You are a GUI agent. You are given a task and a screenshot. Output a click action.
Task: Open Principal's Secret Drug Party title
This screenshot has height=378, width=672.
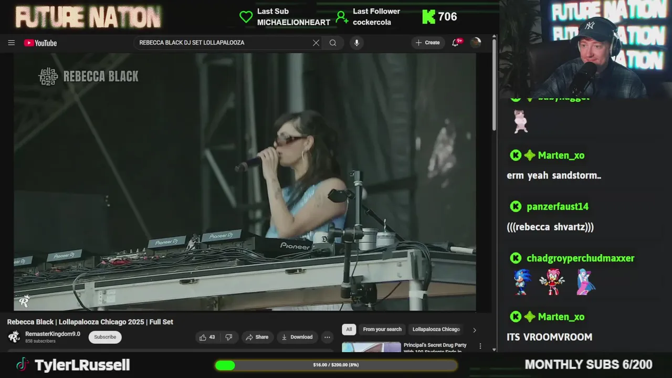click(x=435, y=348)
